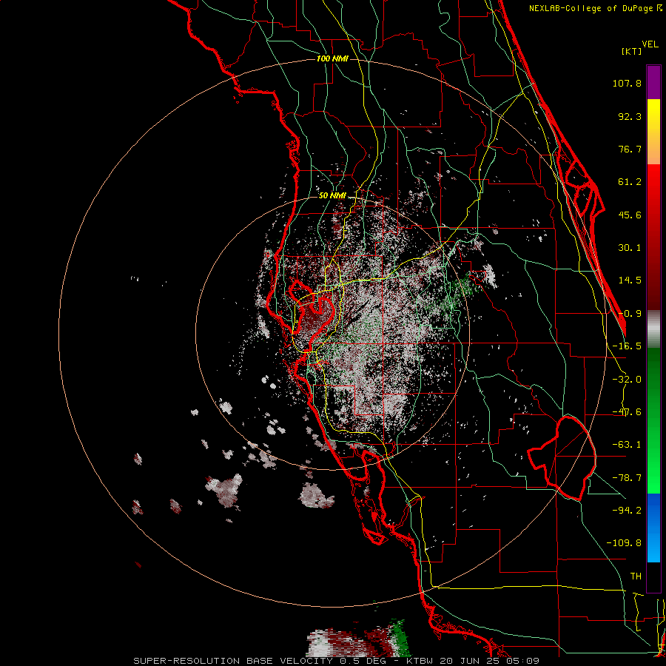The height and width of the screenshot is (666, 666).
Task: Click the 100 NMI range ring label
Action: (332, 58)
